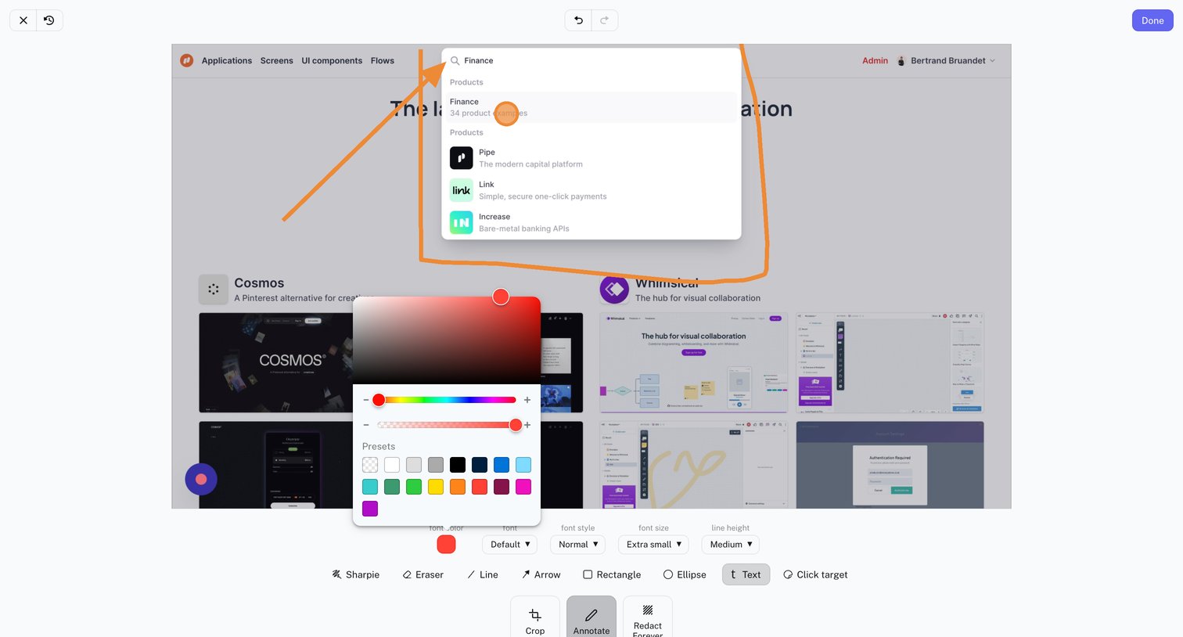Select the Text tool
The width and height of the screenshot is (1183, 637).
(746, 574)
